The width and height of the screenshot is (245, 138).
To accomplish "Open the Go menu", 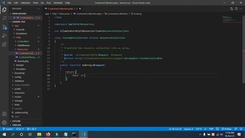I will click(42, 3).
